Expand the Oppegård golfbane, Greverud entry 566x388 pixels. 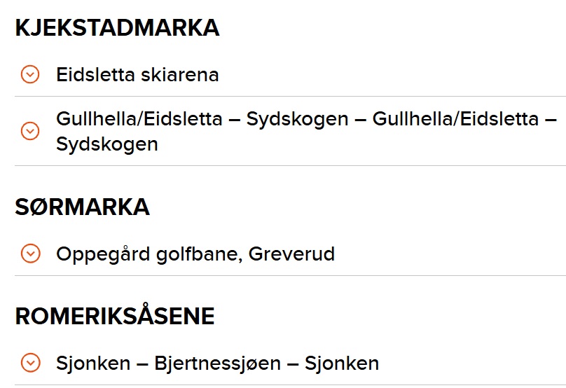click(290, 254)
